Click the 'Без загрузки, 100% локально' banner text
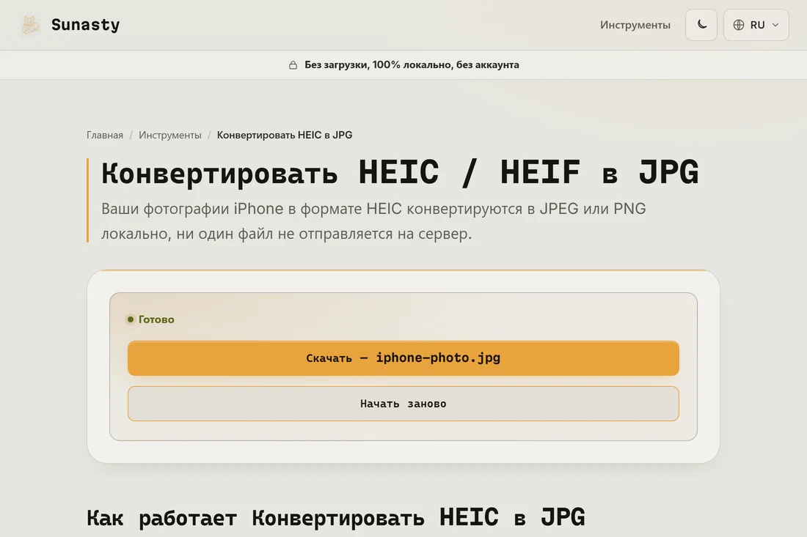This screenshot has height=537, width=807. 412,64
